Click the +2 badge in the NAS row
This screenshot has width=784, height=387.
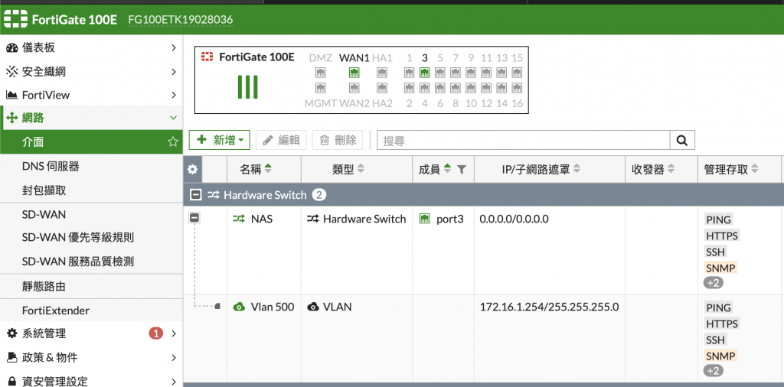714,283
